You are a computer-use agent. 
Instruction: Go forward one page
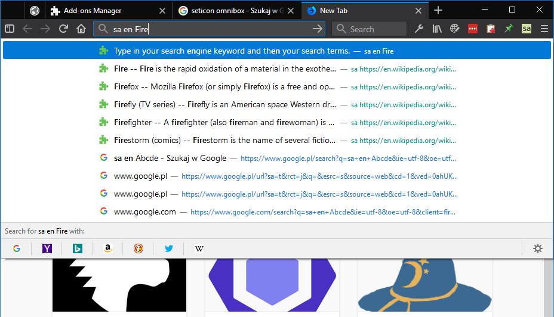click(x=45, y=29)
